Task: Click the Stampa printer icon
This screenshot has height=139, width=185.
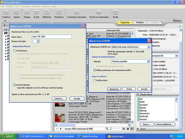Action: point(27,12)
